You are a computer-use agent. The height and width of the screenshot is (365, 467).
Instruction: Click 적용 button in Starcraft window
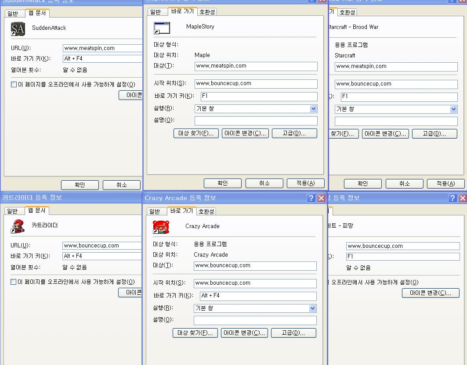tap(446, 183)
